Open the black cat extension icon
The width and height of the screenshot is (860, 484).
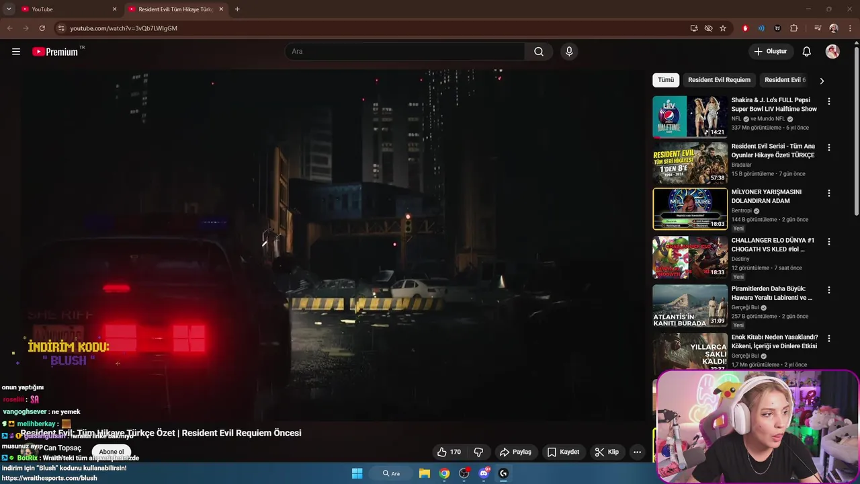coord(777,28)
